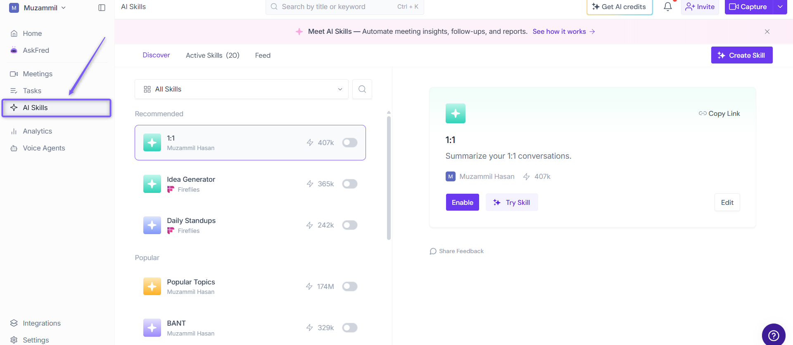Select AI Skills in the sidebar
793x345 pixels.
point(57,108)
